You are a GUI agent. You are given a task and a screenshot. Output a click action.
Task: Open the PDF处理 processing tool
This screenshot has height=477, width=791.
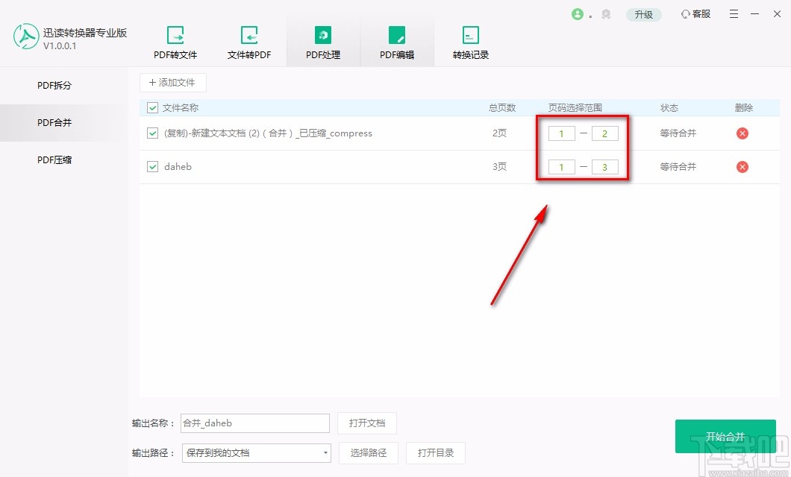(x=322, y=41)
